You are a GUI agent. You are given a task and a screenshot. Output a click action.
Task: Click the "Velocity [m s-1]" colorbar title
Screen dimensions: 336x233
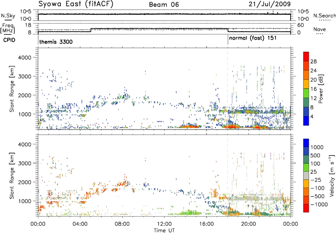[x=332, y=175]
